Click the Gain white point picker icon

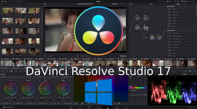click(39, 80)
